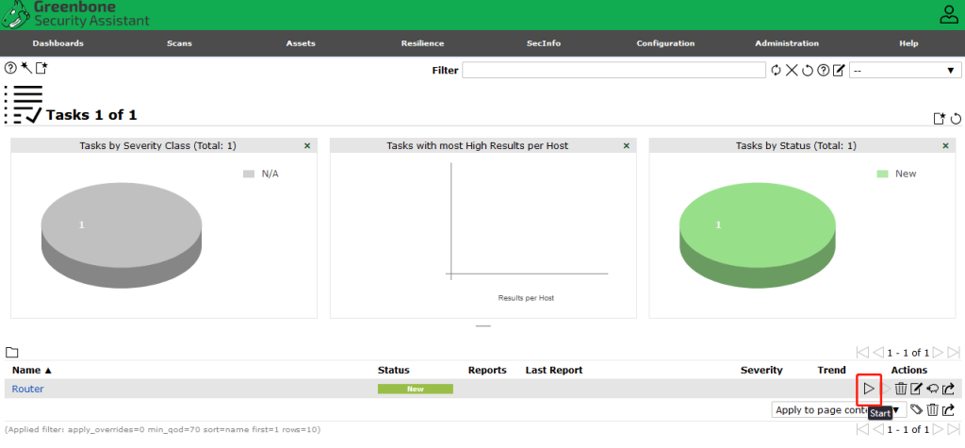Open help icon at top-left of page
Viewport: 965px width, 448px height.
pos(10,69)
